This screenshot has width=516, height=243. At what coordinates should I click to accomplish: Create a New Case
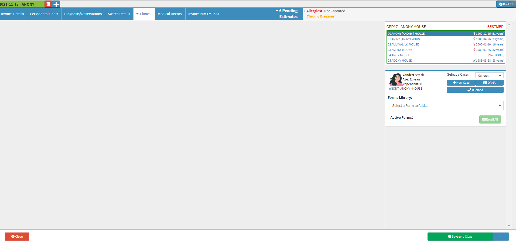461,83
